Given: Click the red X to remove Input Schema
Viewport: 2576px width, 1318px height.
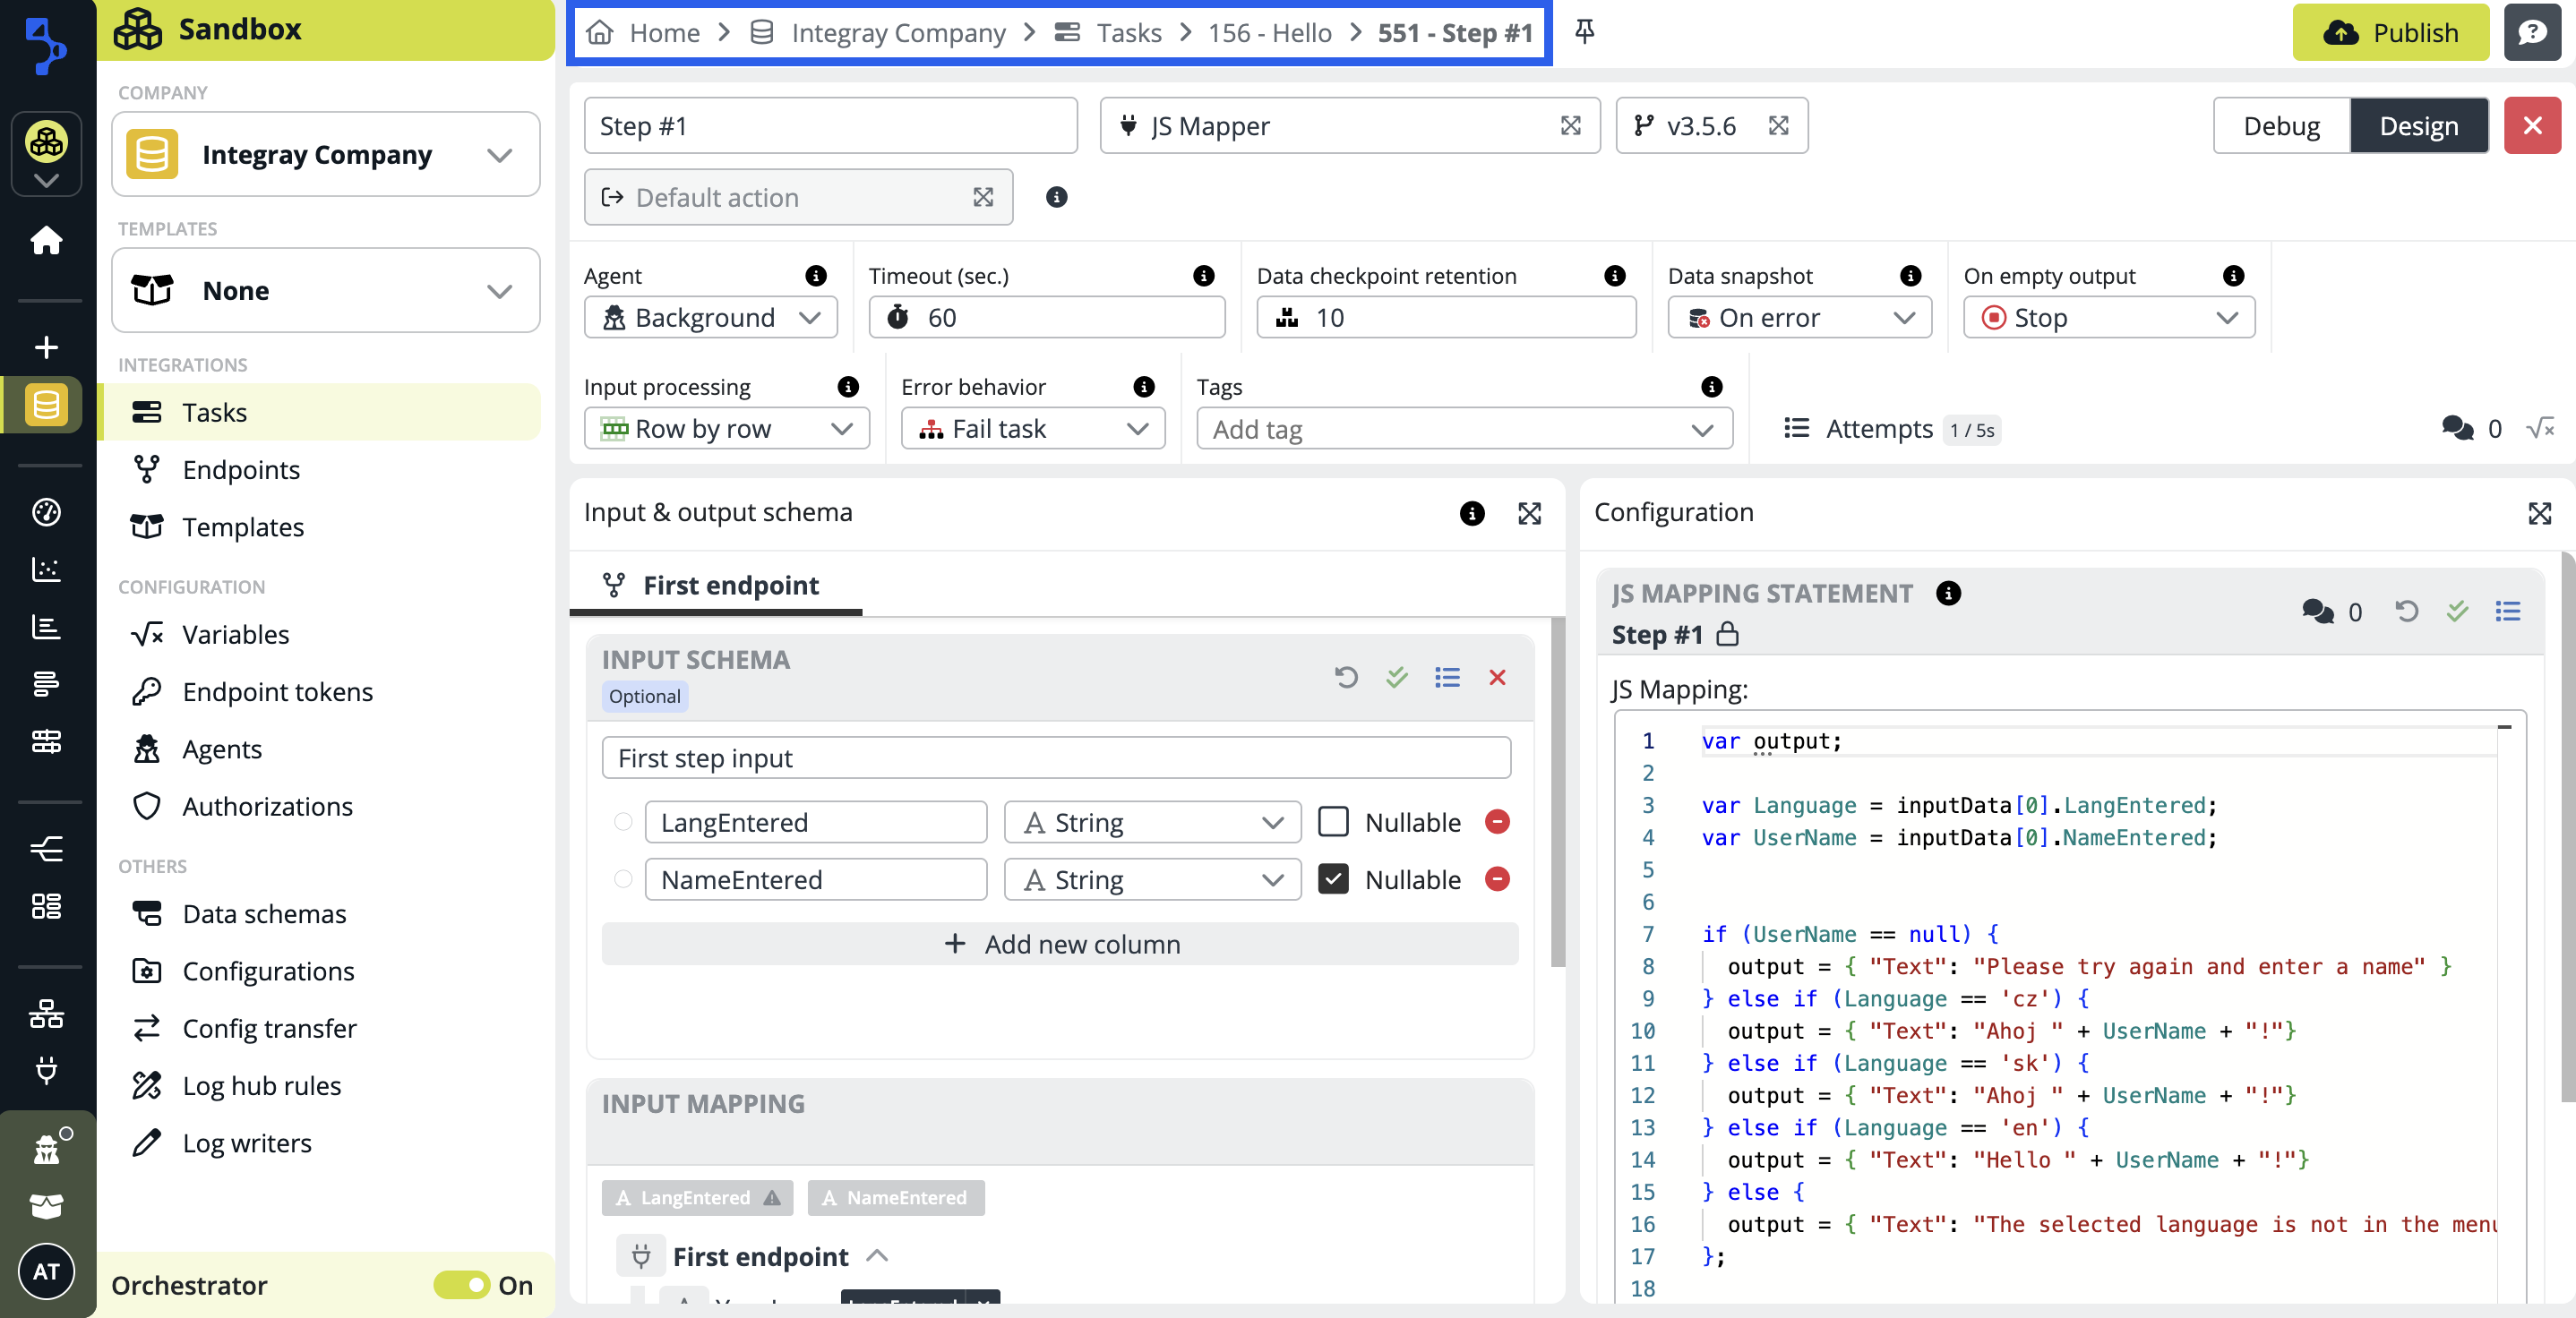Looking at the screenshot, I should click(1496, 677).
